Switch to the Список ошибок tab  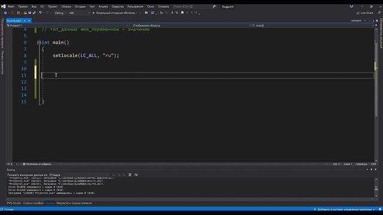[x=34, y=203]
